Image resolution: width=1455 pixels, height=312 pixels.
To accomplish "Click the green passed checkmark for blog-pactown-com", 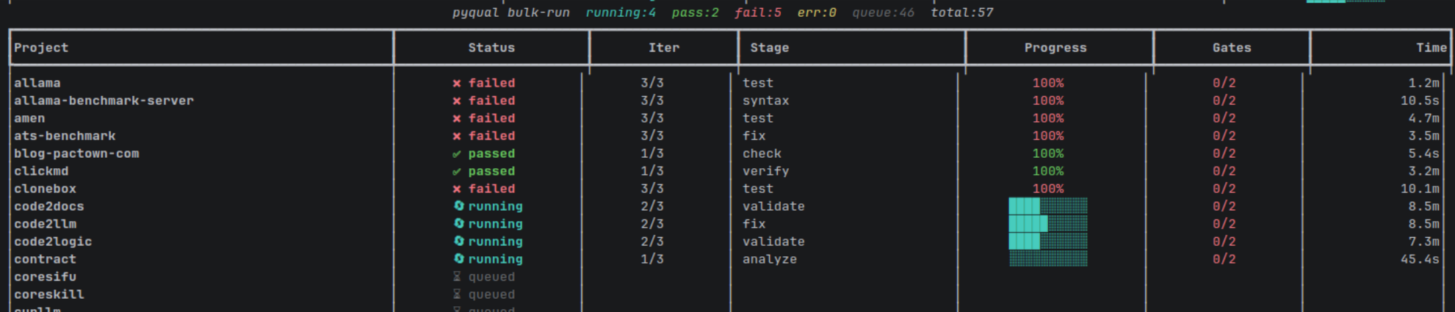I will (x=457, y=154).
